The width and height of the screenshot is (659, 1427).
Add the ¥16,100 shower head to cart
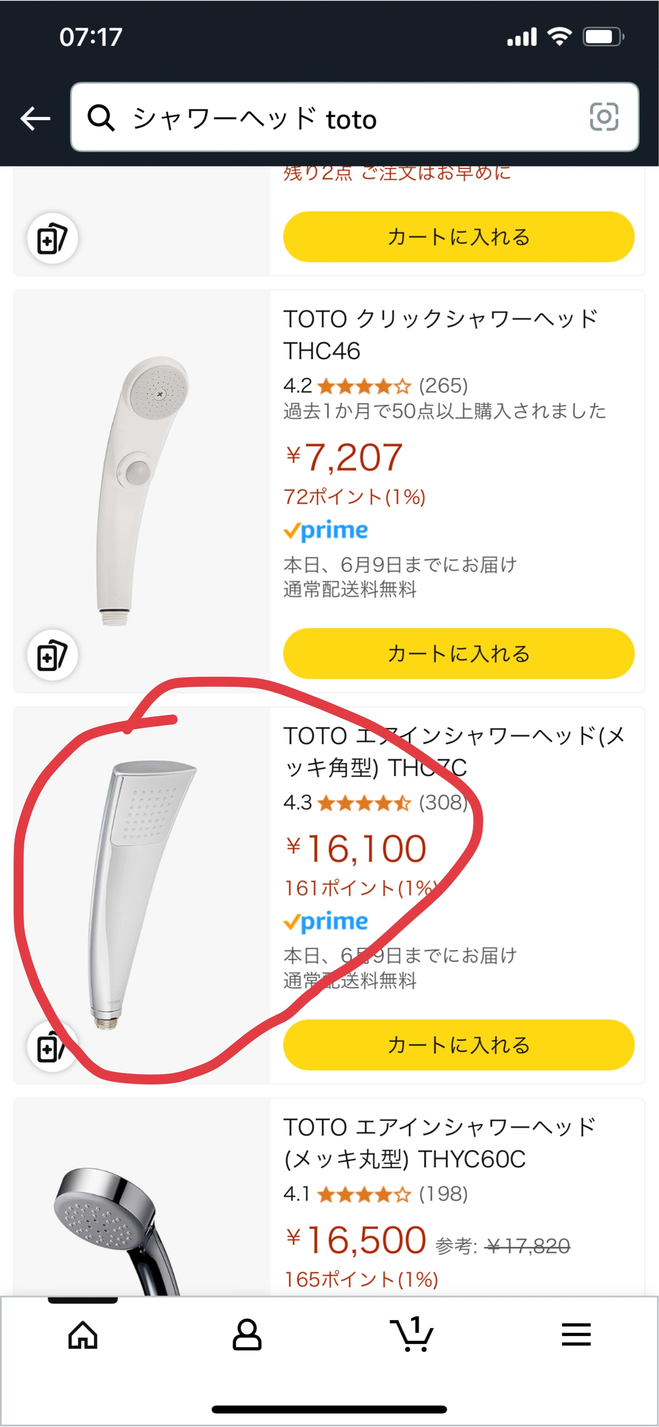tap(458, 1045)
